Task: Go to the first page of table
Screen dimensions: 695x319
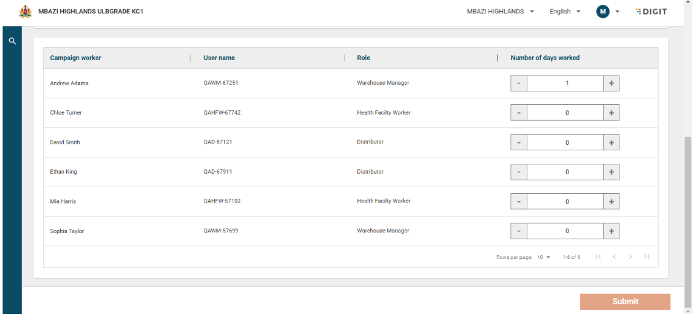Action: (598, 257)
